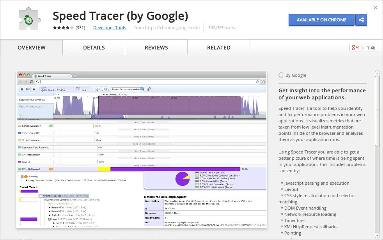This screenshot has height=240, width=383.
Task: Click '* Network resource loading' bullet item
Action: 309,214
